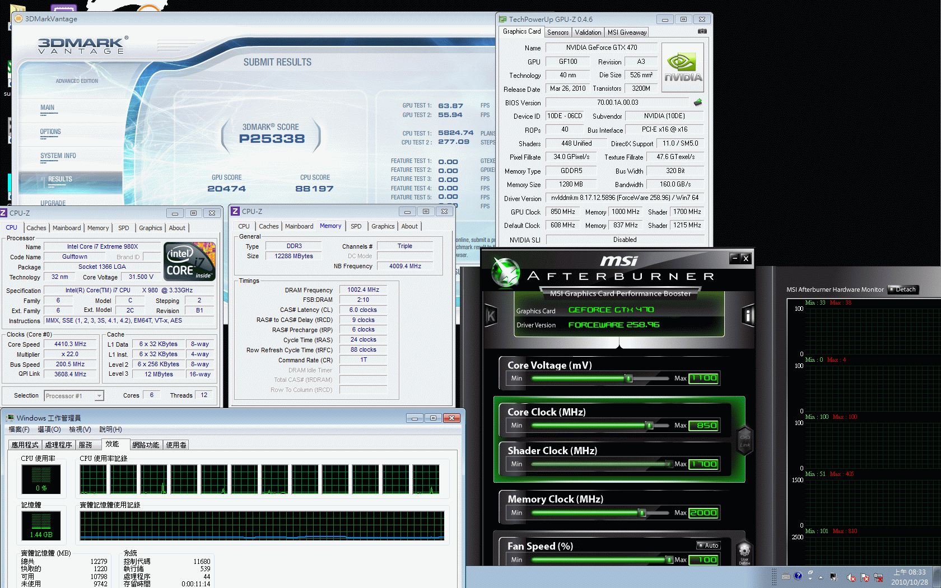
Task: Open the 檢視(V) menu in Task Manager
Action: pos(80,430)
